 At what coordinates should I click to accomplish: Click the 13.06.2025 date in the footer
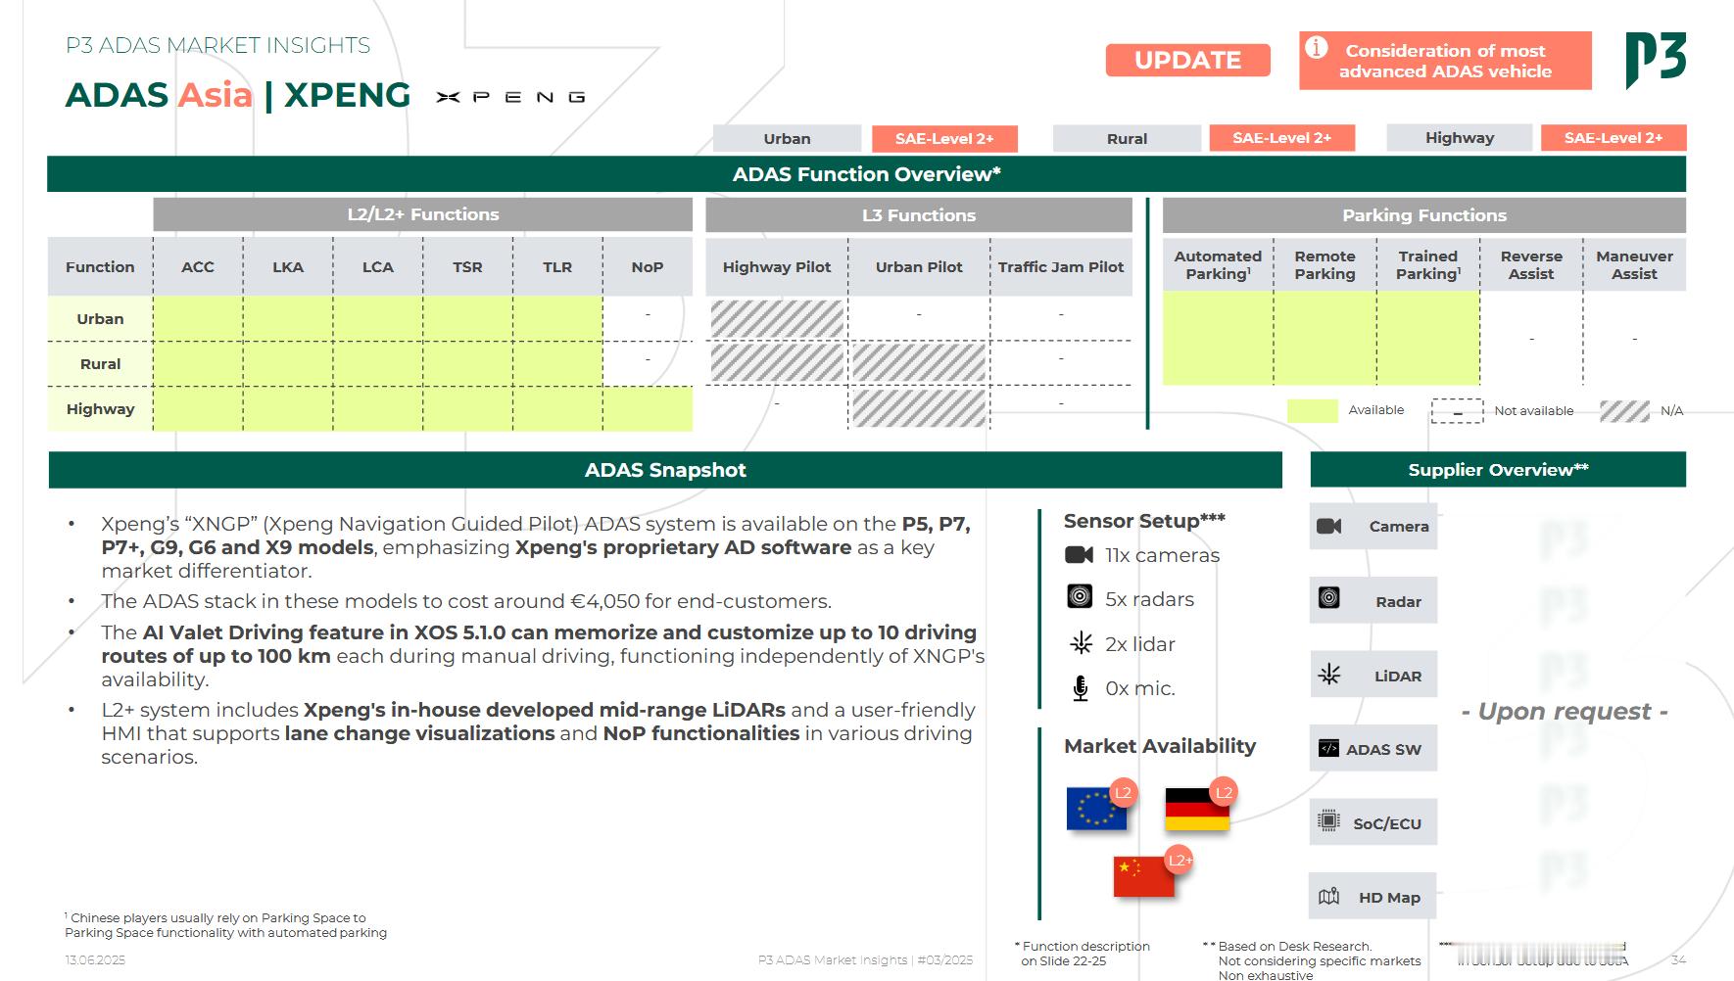tap(95, 959)
